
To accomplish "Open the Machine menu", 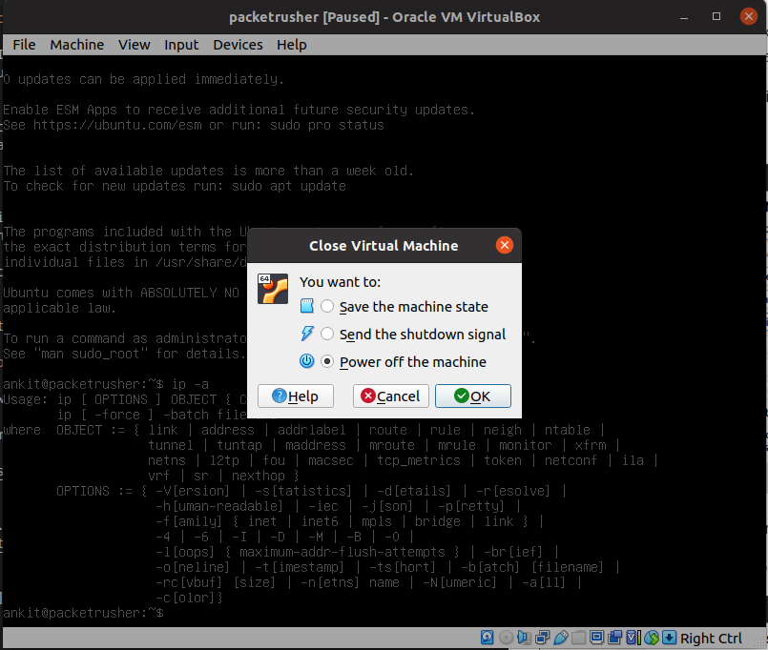I will [77, 45].
